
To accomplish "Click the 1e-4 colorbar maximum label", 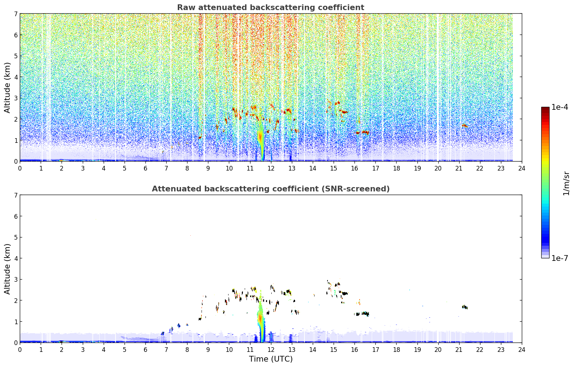I will (x=560, y=107).
